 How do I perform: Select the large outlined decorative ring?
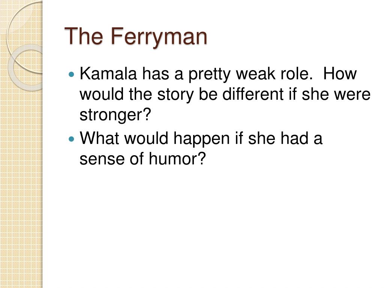coord(24,37)
